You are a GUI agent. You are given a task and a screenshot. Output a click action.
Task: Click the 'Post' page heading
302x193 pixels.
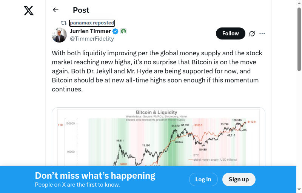(x=81, y=10)
